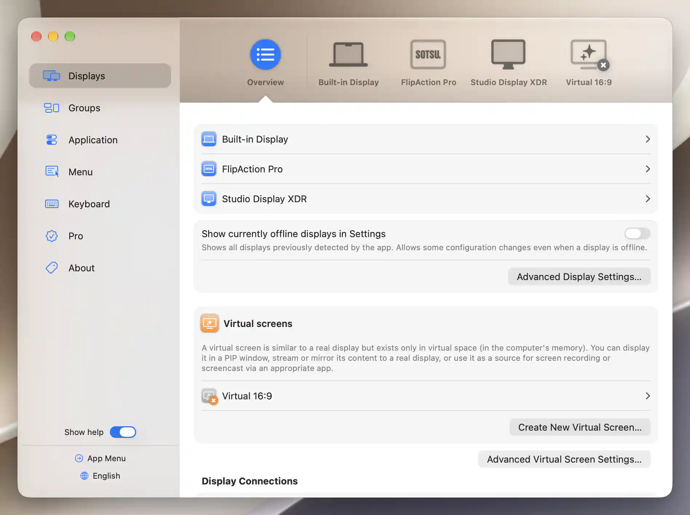The height and width of the screenshot is (515, 690).
Task: Select the FlipActionPro SOTSU monitor icon
Action: click(428, 55)
